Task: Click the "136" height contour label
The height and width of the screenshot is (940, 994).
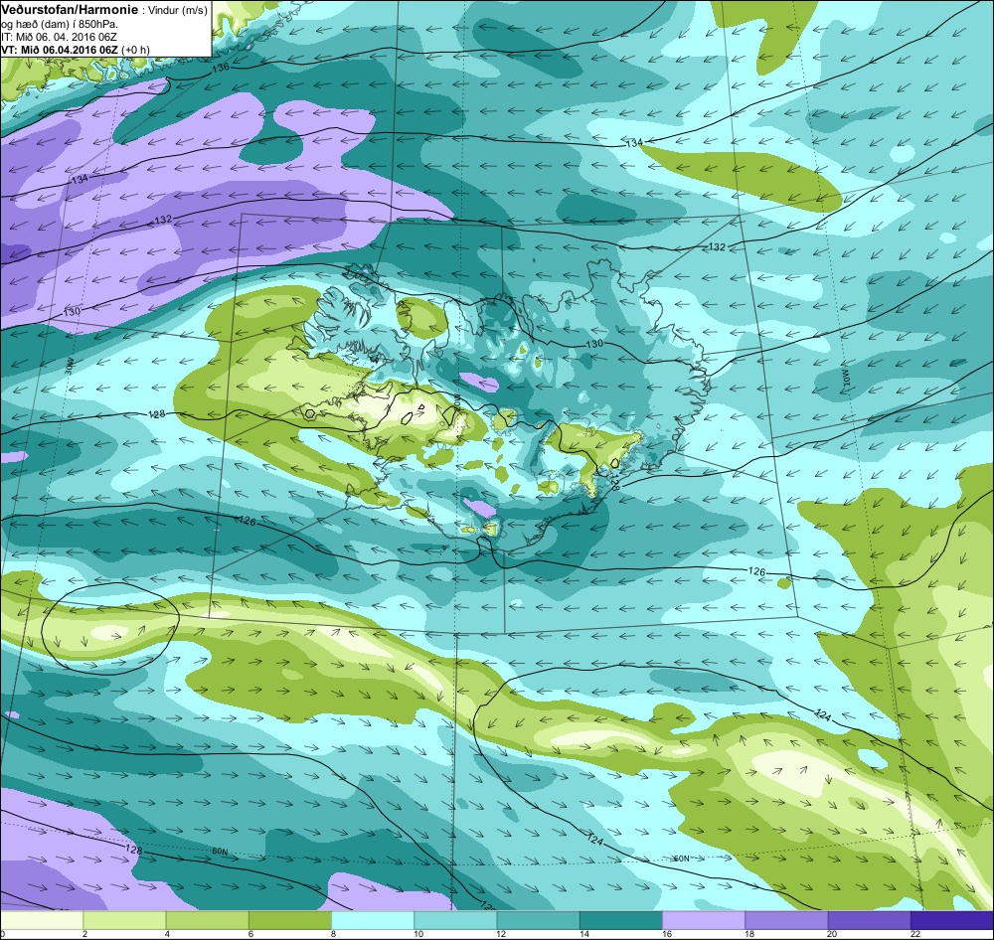Action: tap(221, 68)
